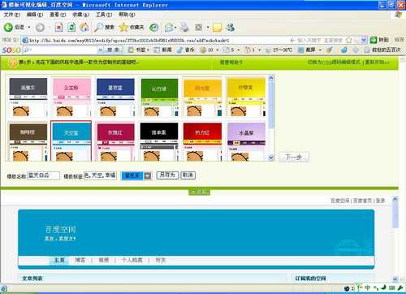406x294 pixels.
Task: Click the Messenger toolbar icon
Action: 231,27
